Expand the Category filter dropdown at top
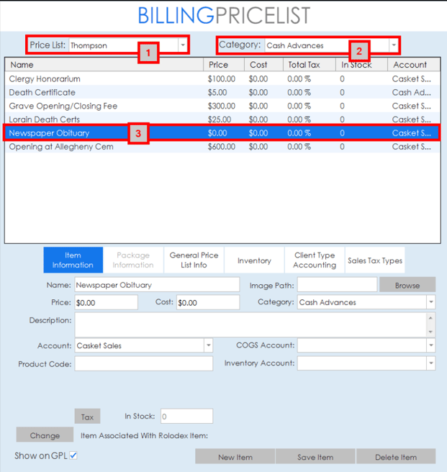This screenshot has width=447, height=472. (x=394, y=45)
